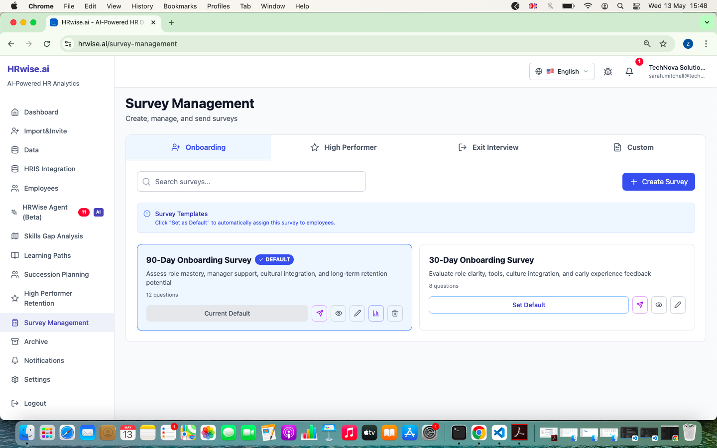Open Archive in the sidebar

(57, 342)
